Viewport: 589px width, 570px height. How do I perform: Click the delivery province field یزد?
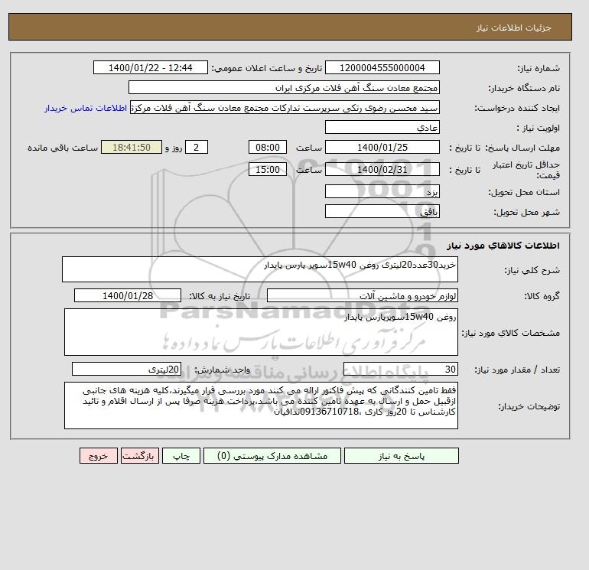(x=382, y=191)
